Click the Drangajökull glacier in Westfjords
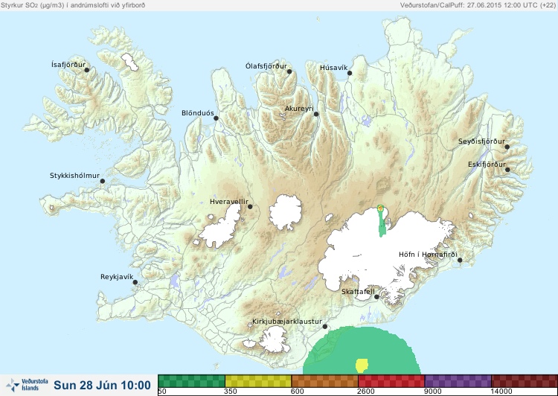 (129, 62)
